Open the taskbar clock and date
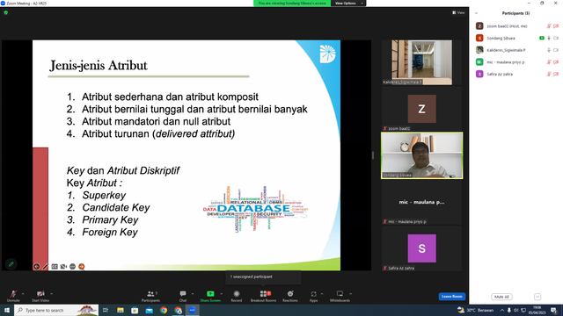The height and width of the screenshot is (316, 563). pos(537,310)
